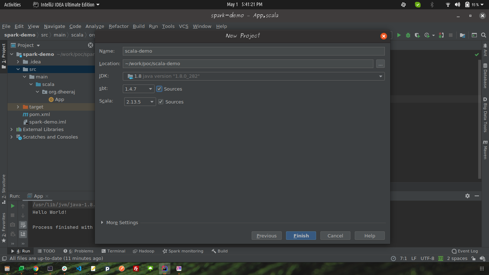489x275 pixels.
Task: Click the 2 spaces indent status item
Action: [x=457, y=259]
